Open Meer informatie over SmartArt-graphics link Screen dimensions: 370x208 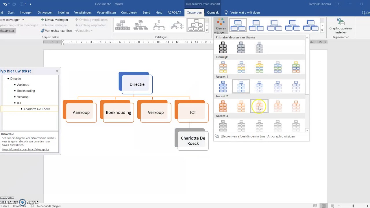click(25, 149)
